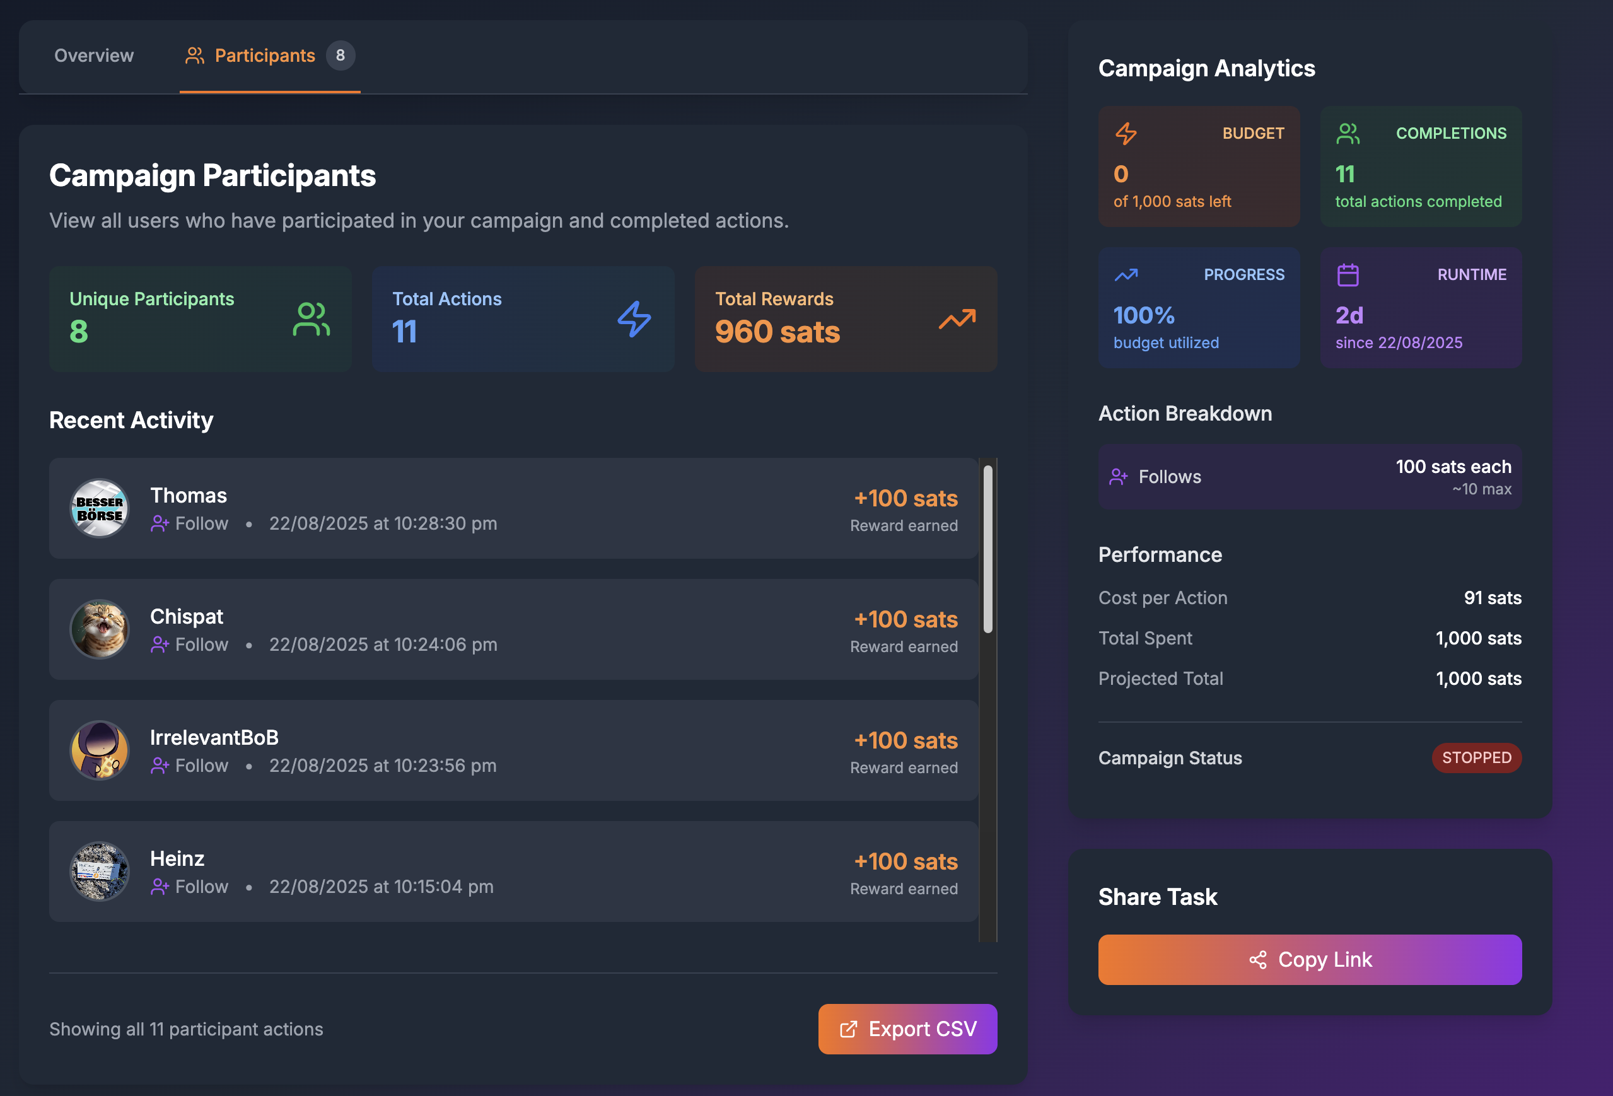Open Heinz's activity row
The height and width of the screenshot is (1096, 1613).
[x=514, y=871]
